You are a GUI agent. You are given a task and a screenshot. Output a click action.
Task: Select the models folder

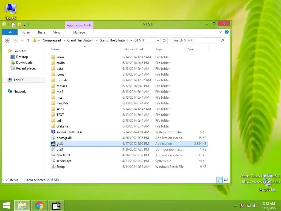[128, 80]
